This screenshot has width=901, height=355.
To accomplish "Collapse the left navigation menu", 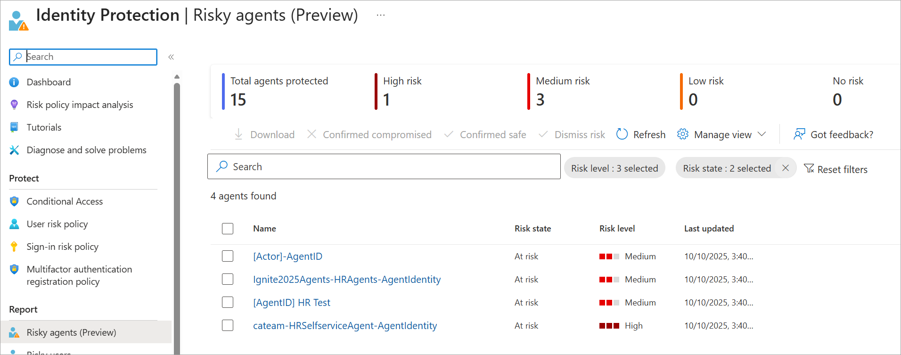I will [x=171, y=57].
